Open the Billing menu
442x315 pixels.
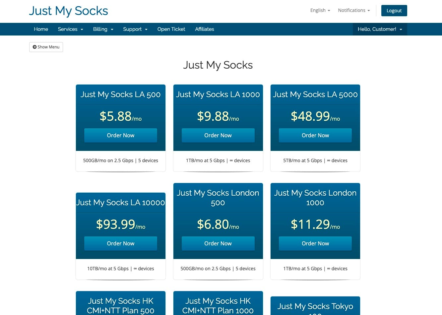click(103, 29)
